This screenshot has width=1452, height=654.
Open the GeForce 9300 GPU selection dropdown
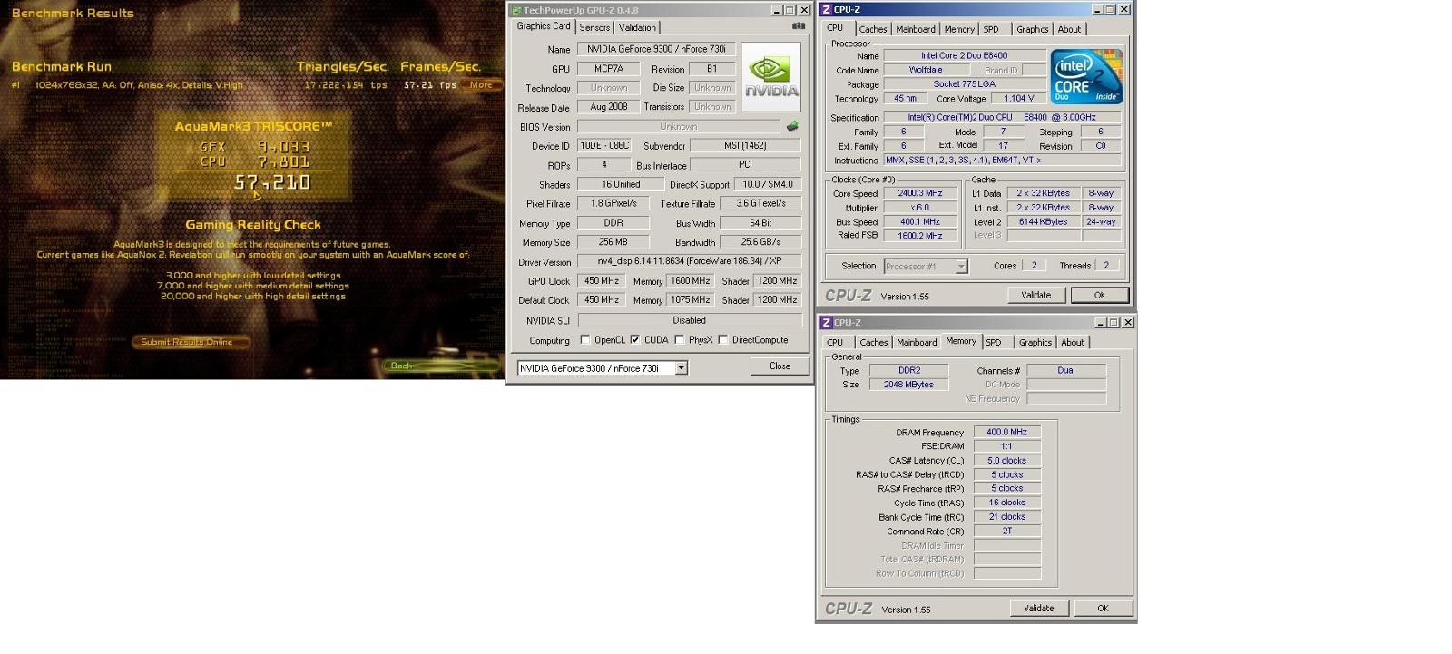(681, 367)
